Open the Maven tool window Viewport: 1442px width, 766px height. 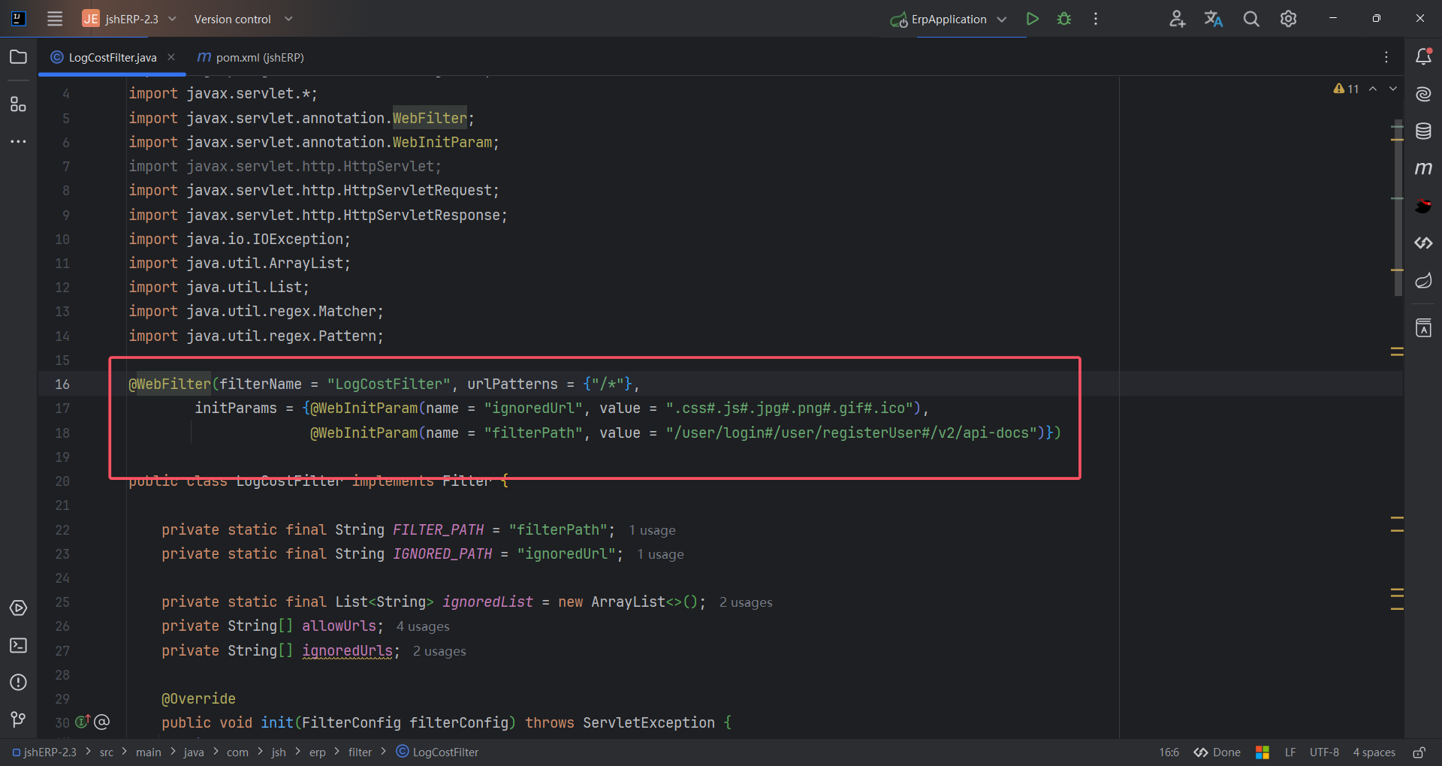pos(1423,168)
